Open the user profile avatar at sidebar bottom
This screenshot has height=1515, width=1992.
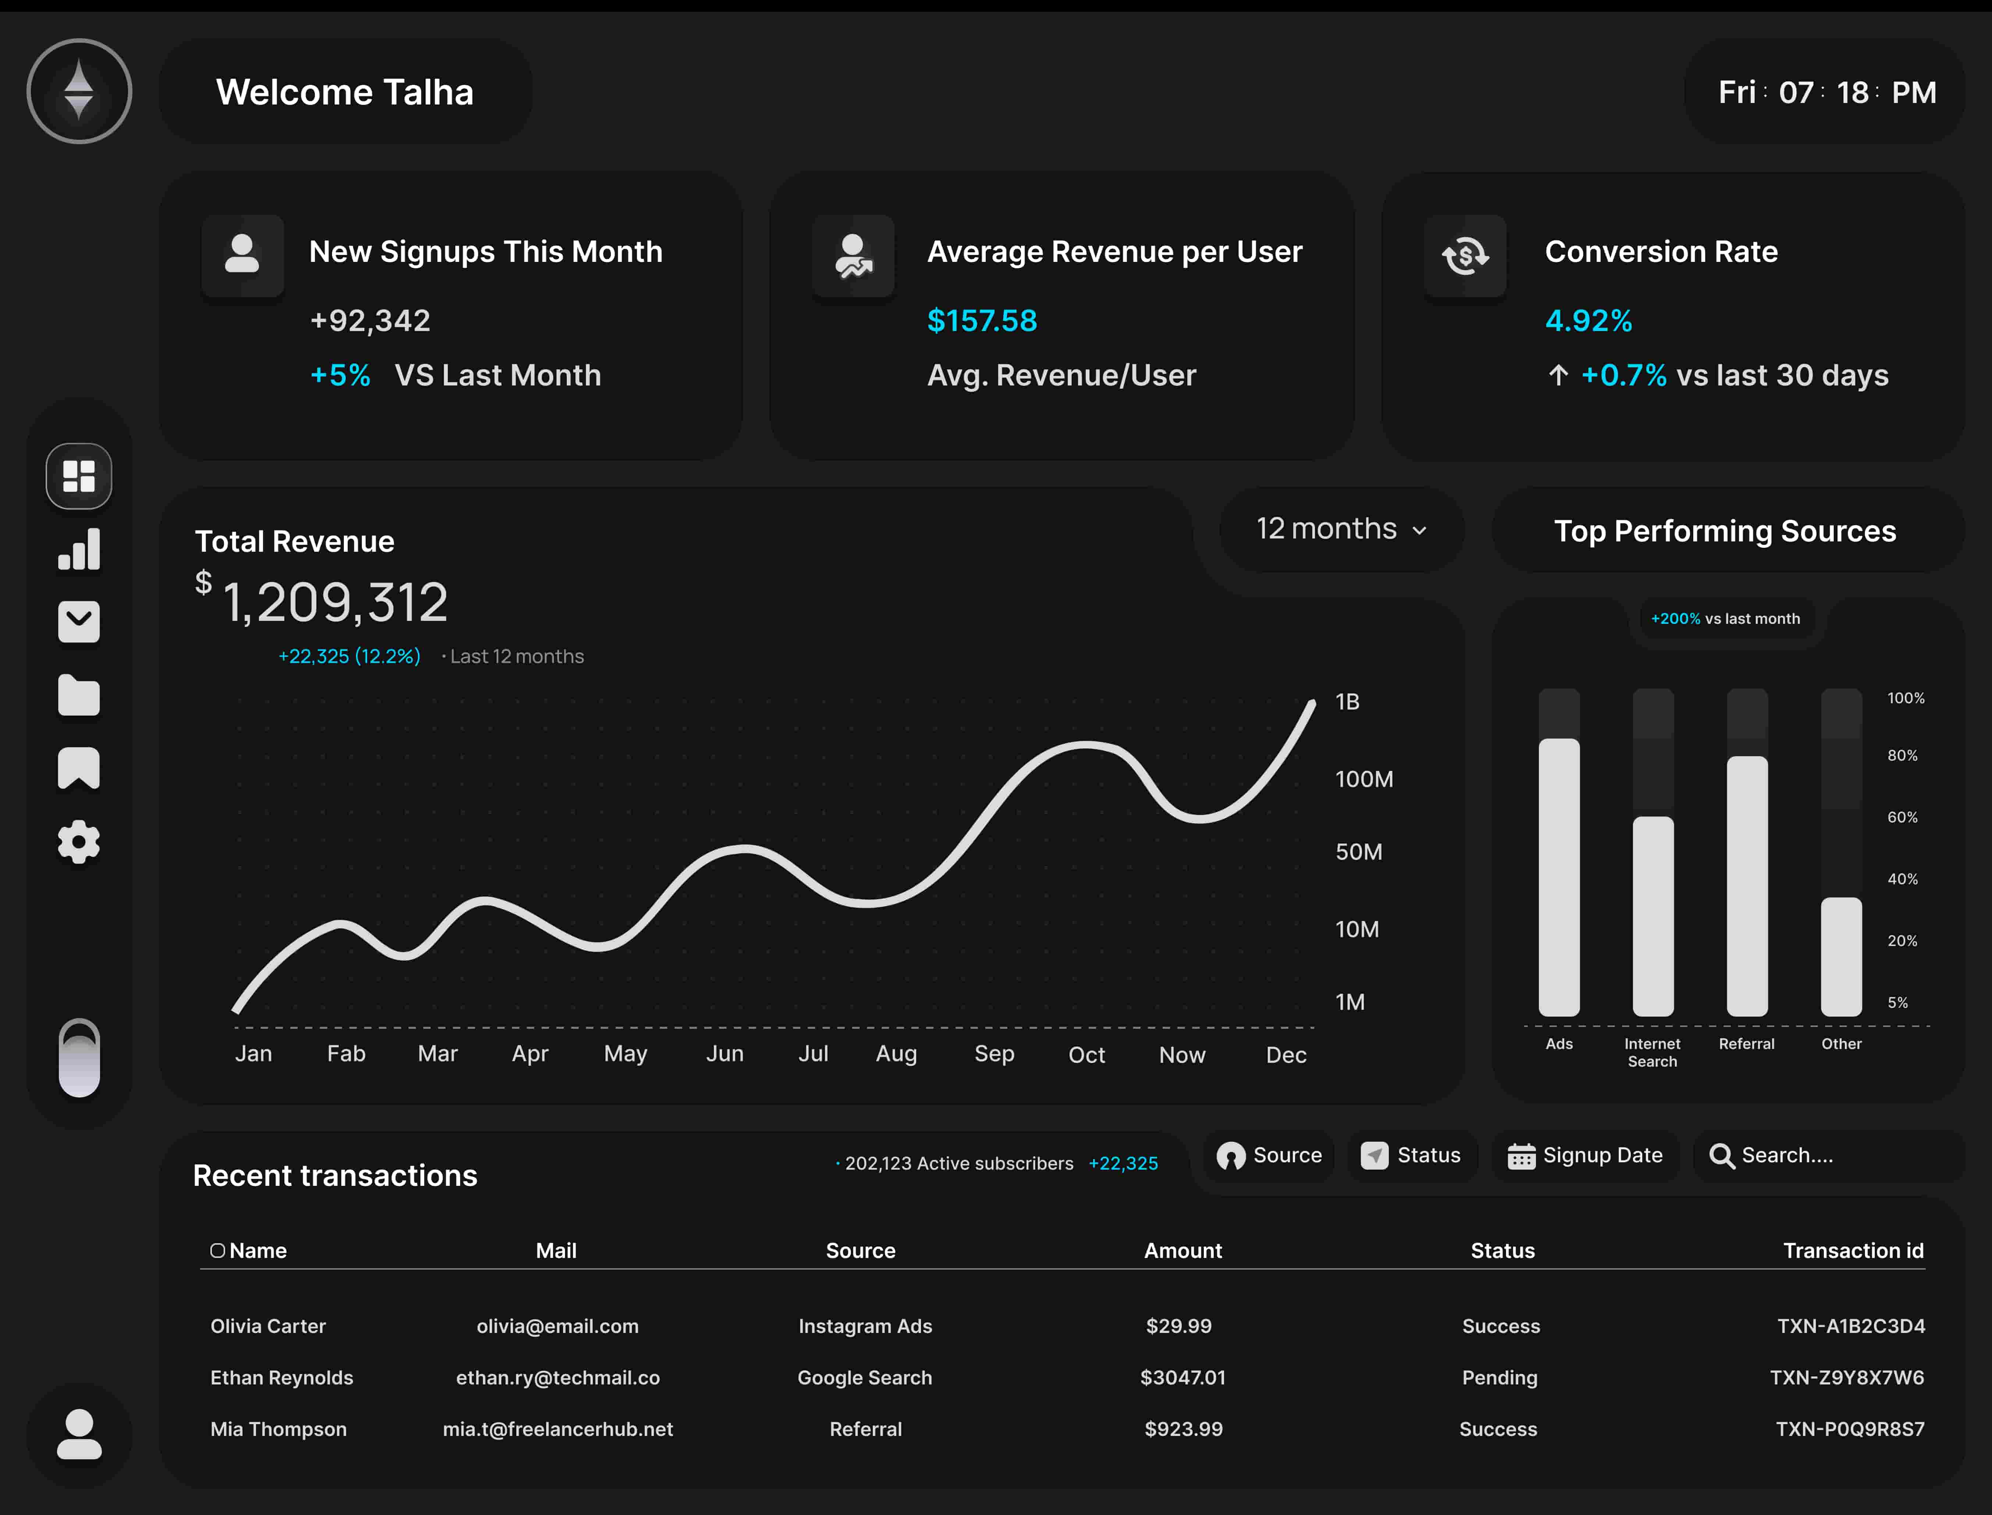79,1435
